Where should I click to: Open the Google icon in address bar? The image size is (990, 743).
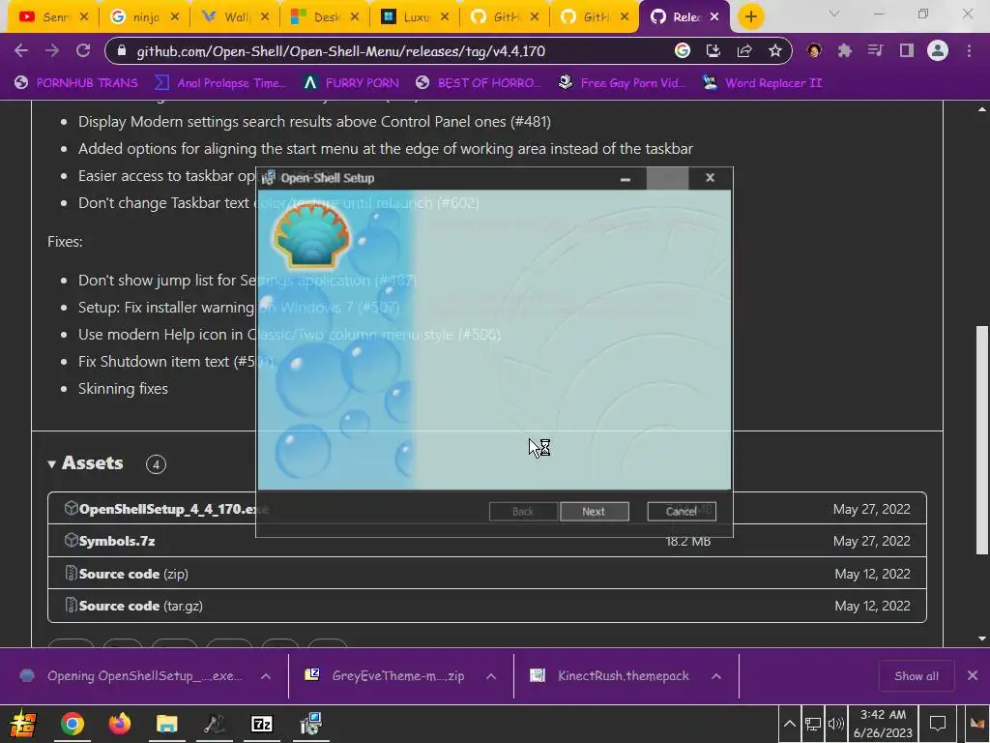(x=682, y=51)
